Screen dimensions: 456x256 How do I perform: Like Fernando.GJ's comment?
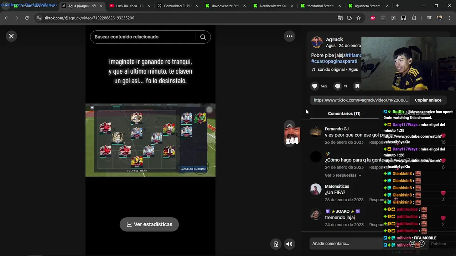(443, 136)
